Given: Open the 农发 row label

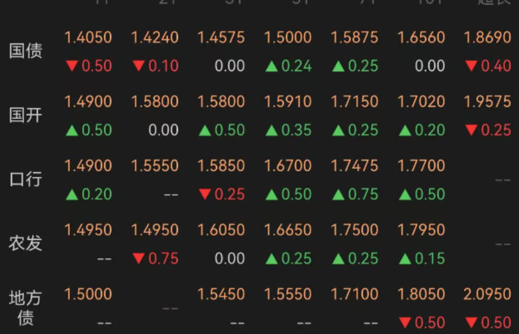Looking at the screenshot, I should (x=26, y=244).
